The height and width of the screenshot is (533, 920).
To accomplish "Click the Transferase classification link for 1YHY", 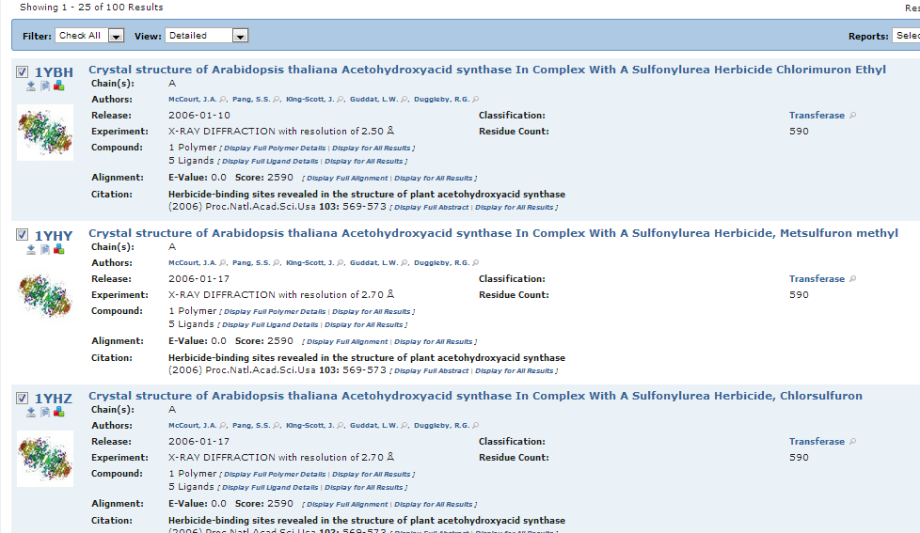I will click(x=817, y=279).
